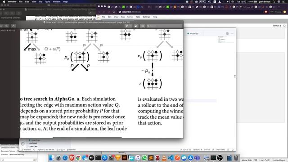The image size is (288, 162).
Task: Click the markup pen tool in Preview toolbar
Action: pos(126,26)
